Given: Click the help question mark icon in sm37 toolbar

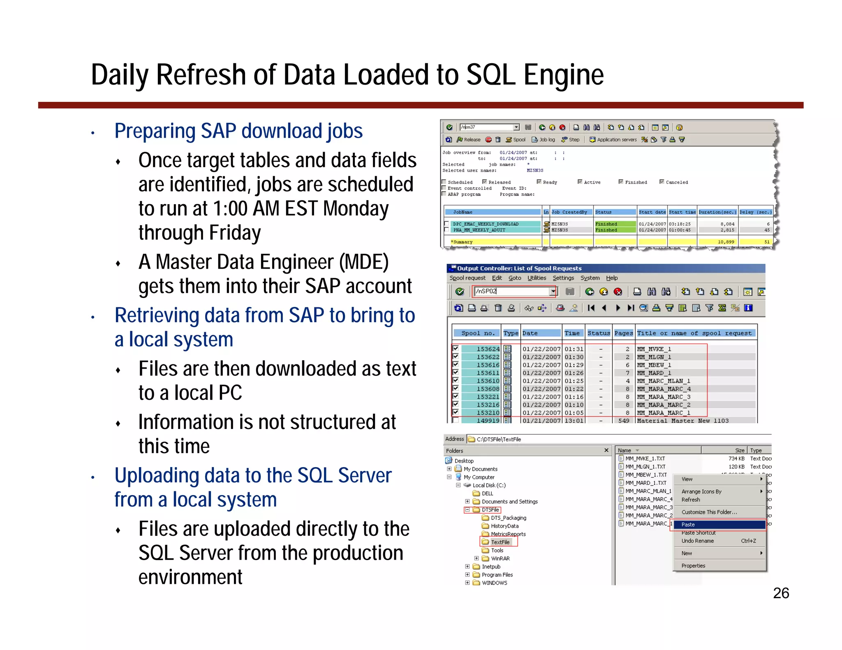Looking at the screenshot, I should 679,127.
